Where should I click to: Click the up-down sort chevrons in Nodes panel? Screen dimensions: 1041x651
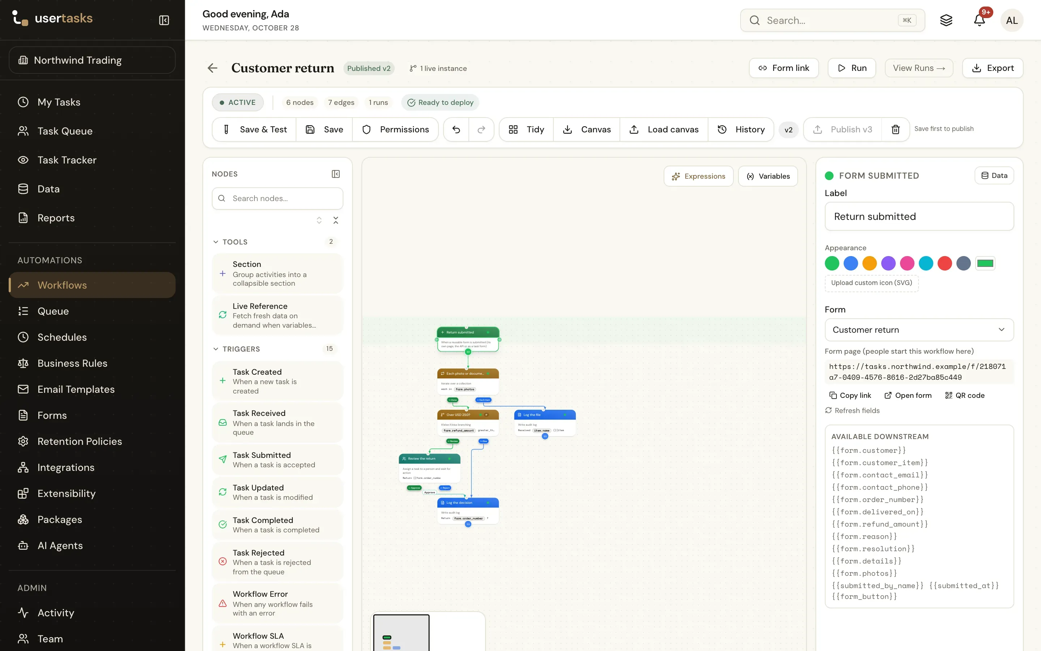pos(319,221)
